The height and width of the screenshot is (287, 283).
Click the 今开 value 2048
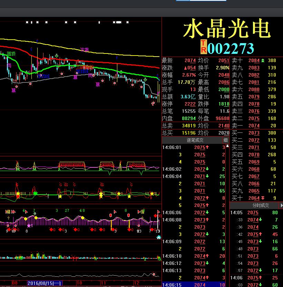[x=224, y=75]
